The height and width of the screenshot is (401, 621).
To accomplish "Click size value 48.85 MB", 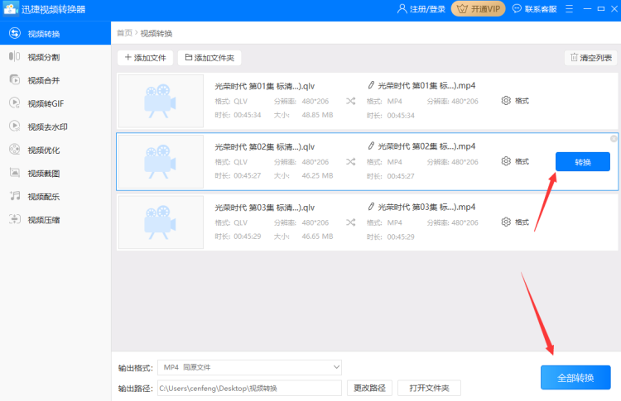I will [317, 115].
